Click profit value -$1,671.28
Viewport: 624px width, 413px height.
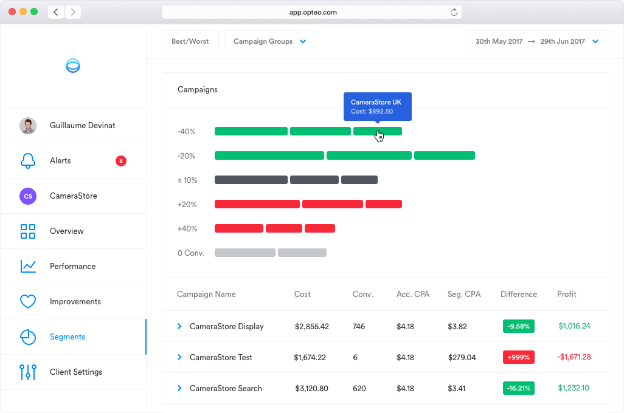[x=574, y=357]
